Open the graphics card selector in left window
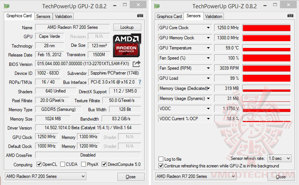Viewport: 299px width, 185px height. pyautogui.click(x=46, y=176)
